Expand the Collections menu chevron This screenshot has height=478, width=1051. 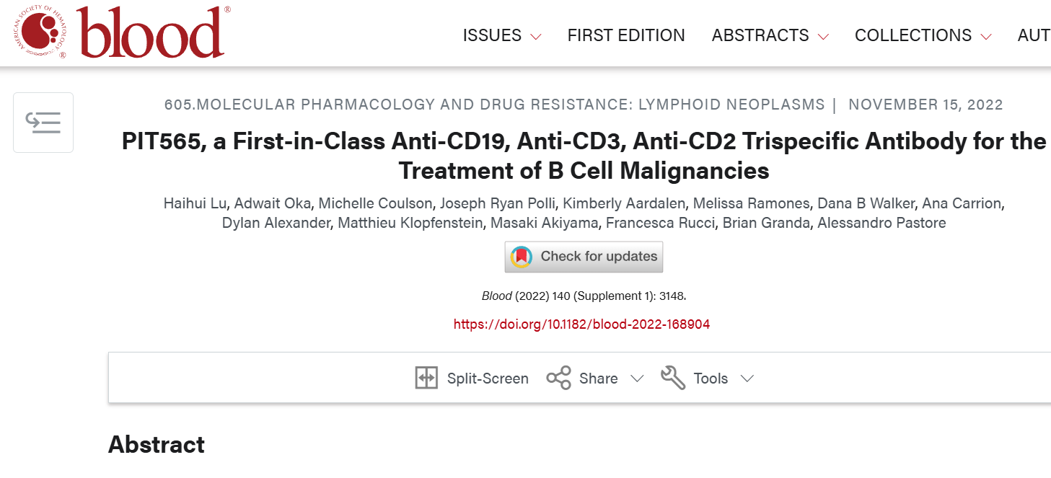[x=986, y=36]
